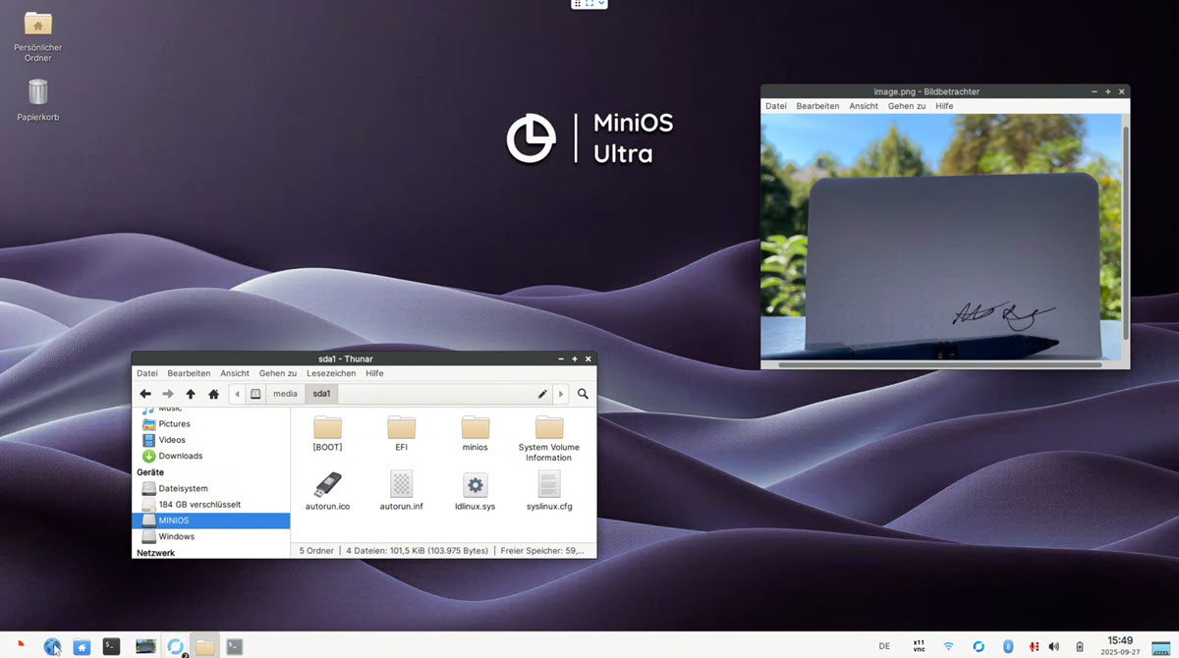The image size is (1179, 658).
Task: Open search with the magnifier icon in Thunar
Action: click(x=583, y=394)
